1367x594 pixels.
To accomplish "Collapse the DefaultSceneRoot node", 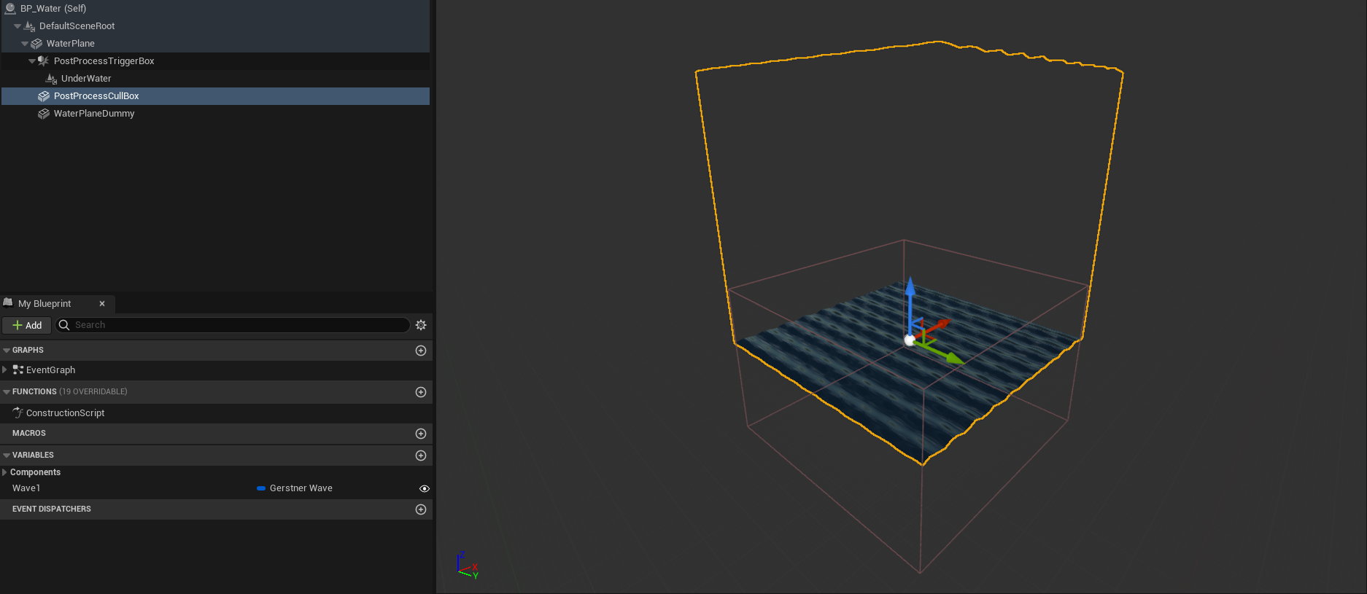I will (x=18, y=26).
